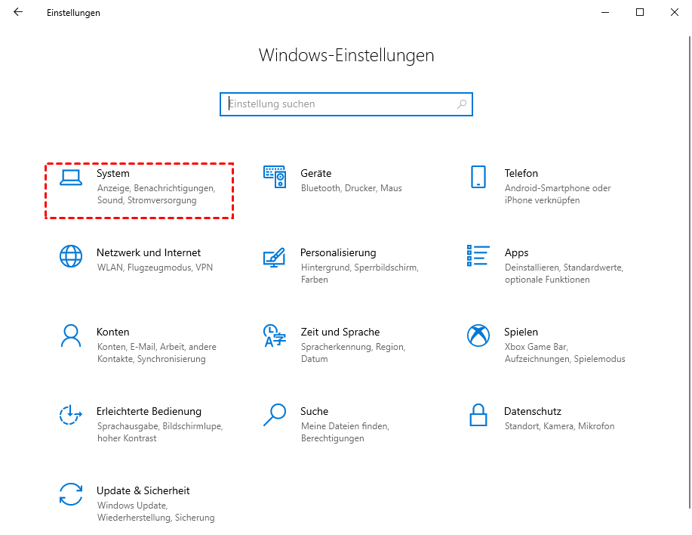Open 'Netzwerk und Internet' title
Screen dimensions: 692x535
click(x=149, y=252)
